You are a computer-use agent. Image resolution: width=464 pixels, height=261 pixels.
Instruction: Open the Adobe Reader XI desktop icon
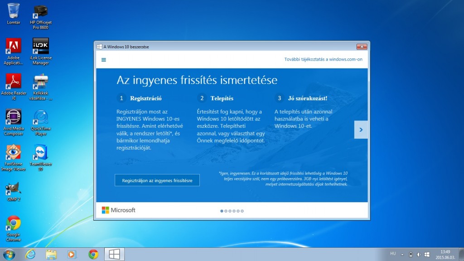[14, 81]
